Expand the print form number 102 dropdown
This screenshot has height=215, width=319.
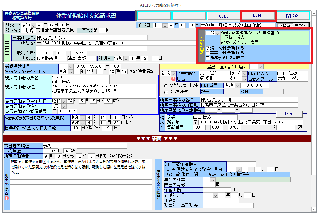click(218, 33)
